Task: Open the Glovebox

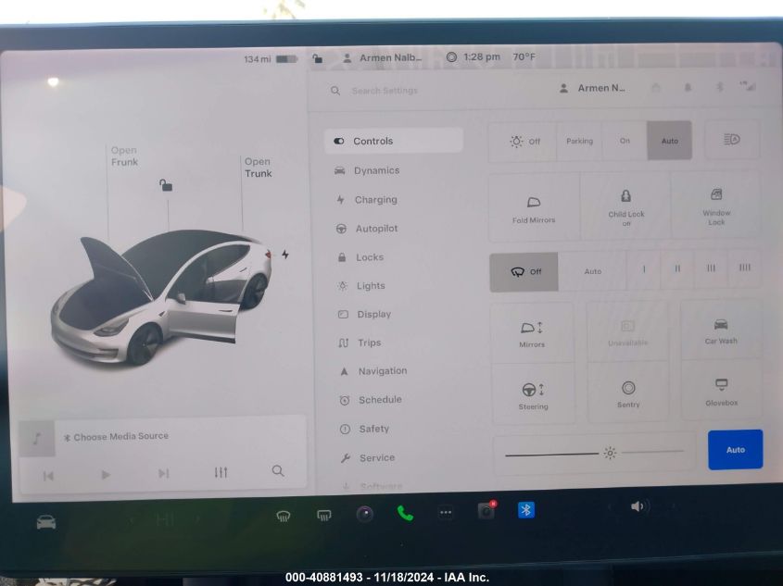Action: pyautogui.click(x=721, y=391)
